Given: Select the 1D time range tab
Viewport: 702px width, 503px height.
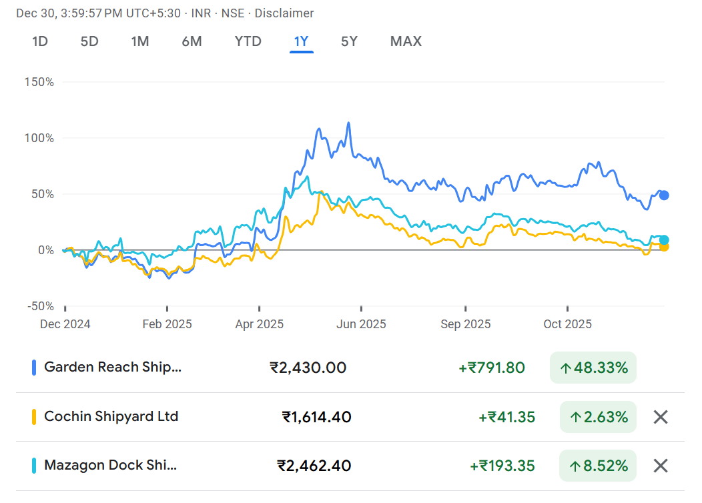Looking at the screenshot, I should [40, 41].
